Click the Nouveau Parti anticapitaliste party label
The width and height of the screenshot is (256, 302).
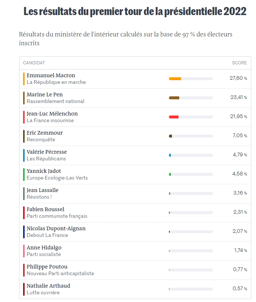(x=60, y=273)
